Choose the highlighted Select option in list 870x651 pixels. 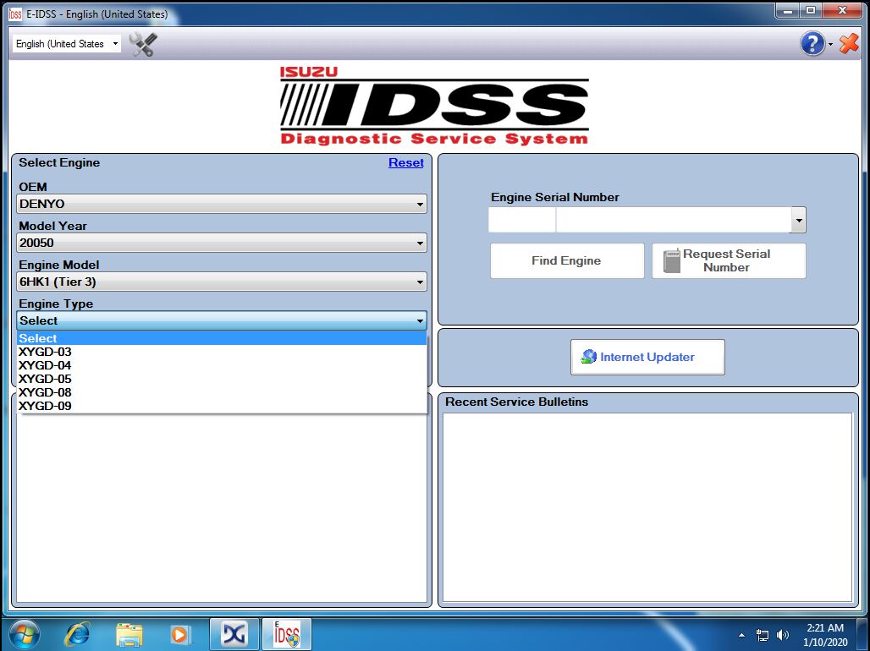click(x=222, y=338)
